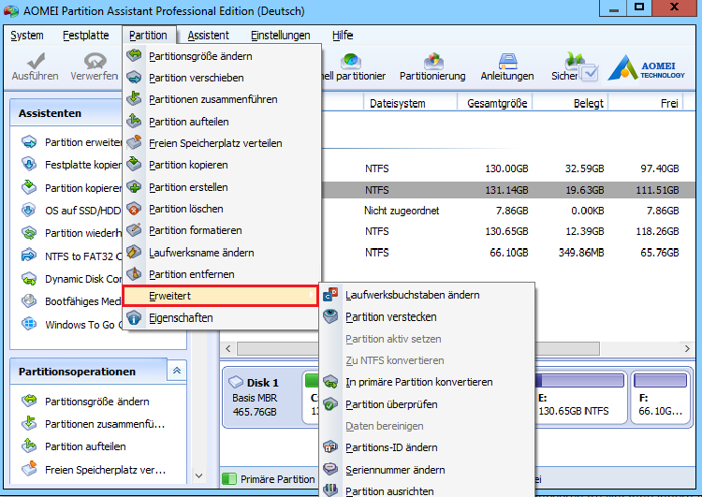Screen dimensions: 702x497
Task: Select the Nicht zugeordnet 7.86GB row
Action: (x=507, y=211)
